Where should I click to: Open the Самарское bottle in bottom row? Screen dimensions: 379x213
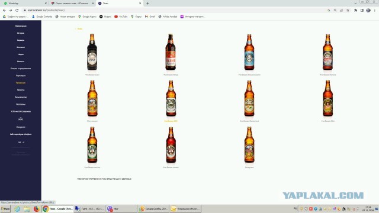(249, 144)
